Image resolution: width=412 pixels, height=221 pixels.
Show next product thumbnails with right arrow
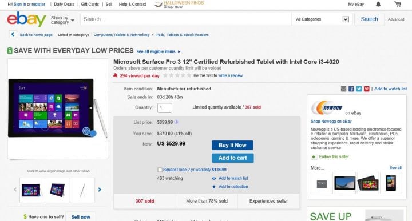coord(100,190)
